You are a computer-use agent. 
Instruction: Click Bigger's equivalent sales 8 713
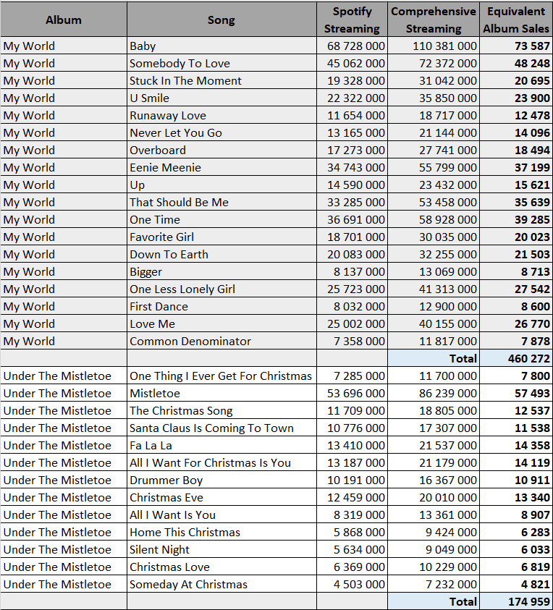click(516, 272)
